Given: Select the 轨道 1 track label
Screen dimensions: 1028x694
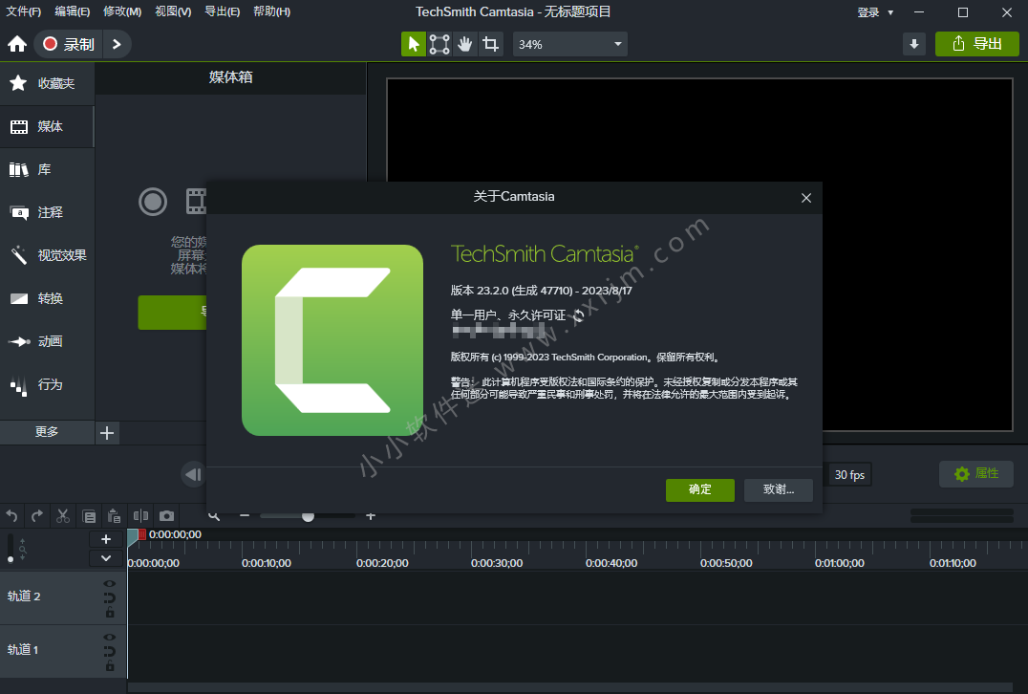Looking at the screenshot, I should pos(22,650).
